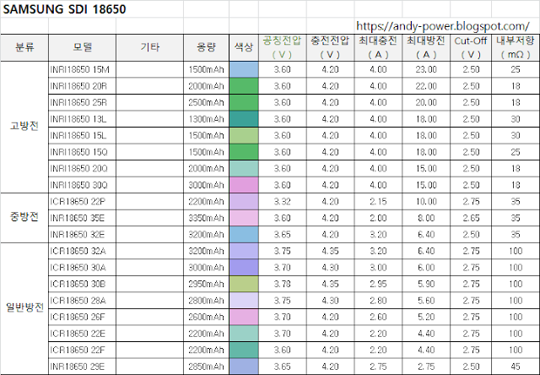This screenshot has width=540, height=375.
Task: Select model cell INR18650 25R
Action: point(83,102)
